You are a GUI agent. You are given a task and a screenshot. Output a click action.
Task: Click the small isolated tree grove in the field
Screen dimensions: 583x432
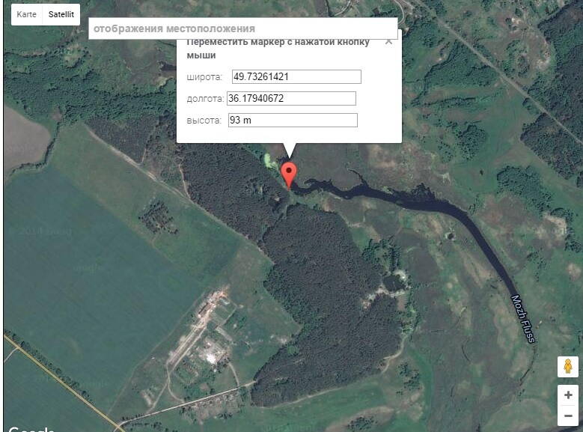point(158,217)
